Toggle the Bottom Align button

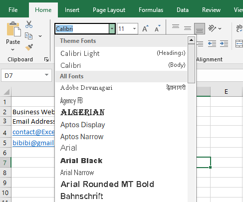tap(200, 28)
